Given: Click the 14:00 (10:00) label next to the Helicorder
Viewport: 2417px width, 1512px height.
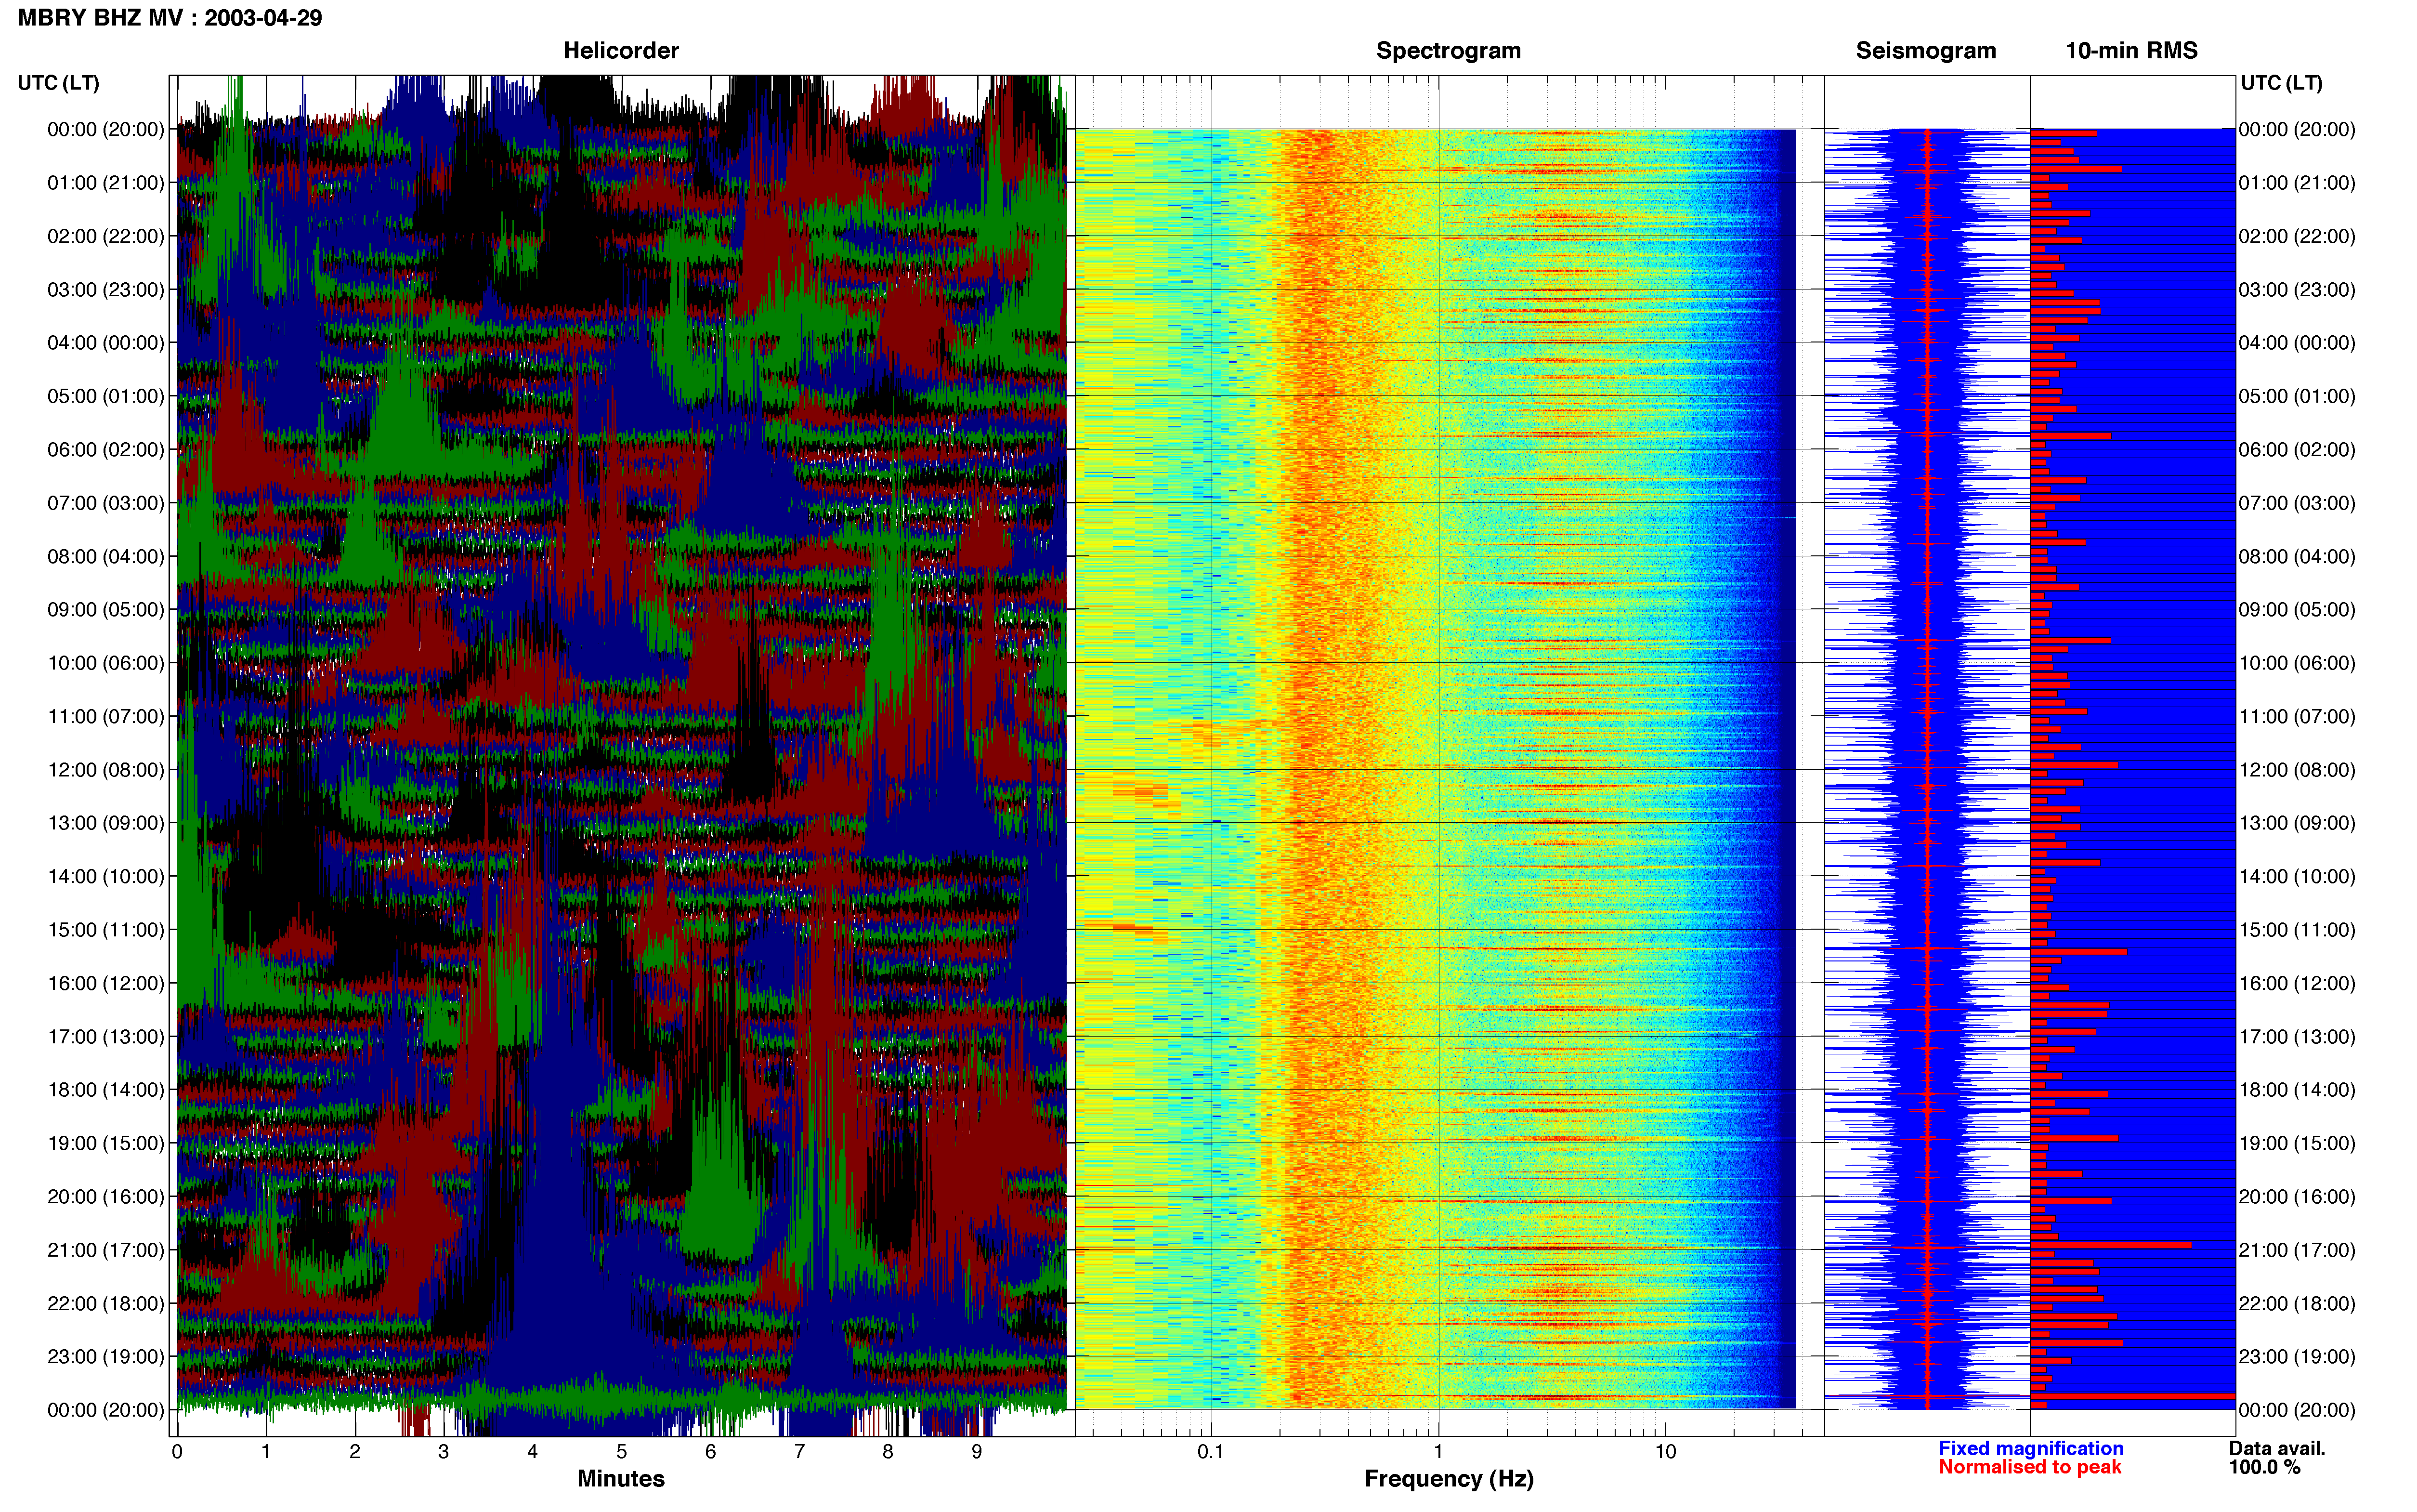Looking at the screenshot, I should [106, 877].
